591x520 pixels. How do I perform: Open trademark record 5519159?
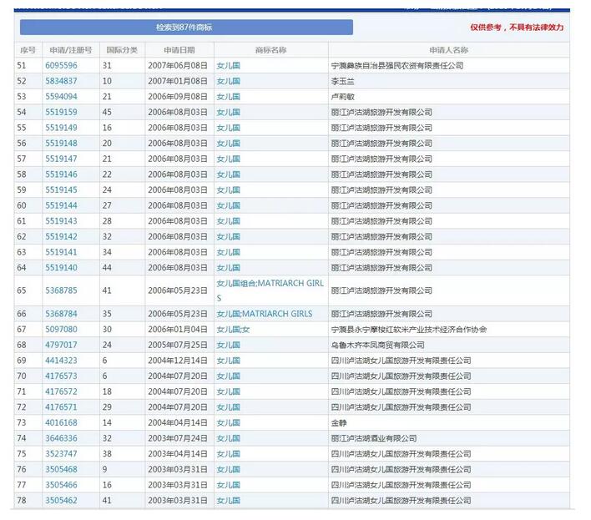click(61, 112)
